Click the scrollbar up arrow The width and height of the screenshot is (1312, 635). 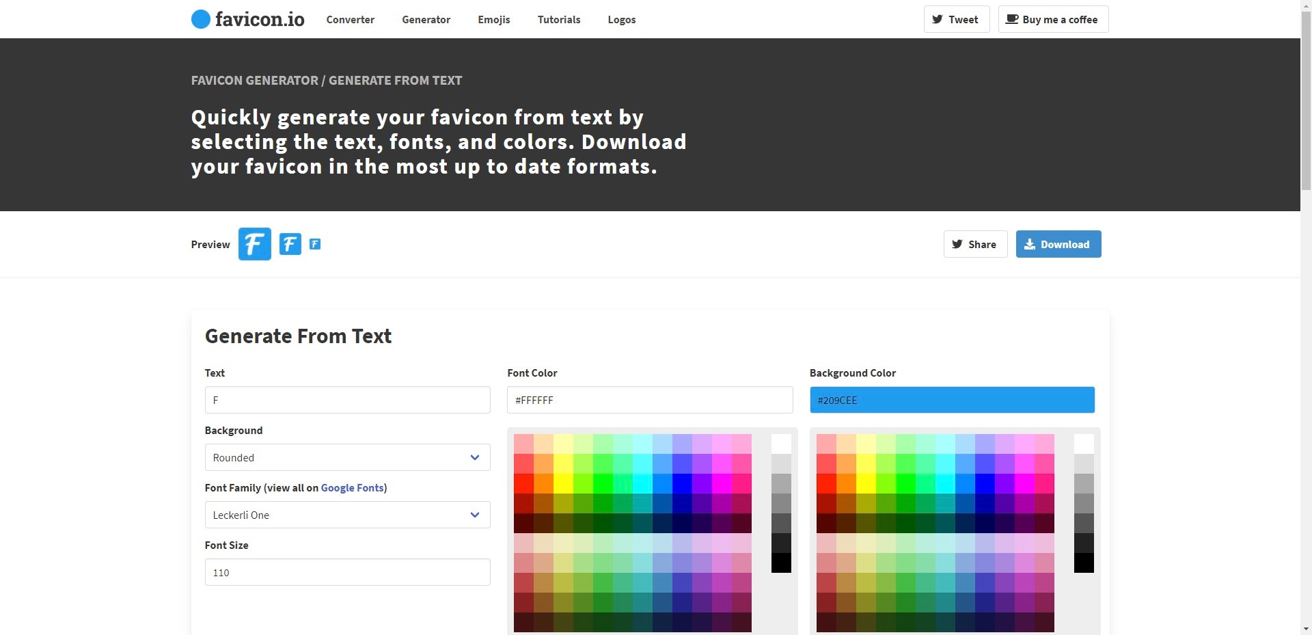click(x=1306, y=5)
